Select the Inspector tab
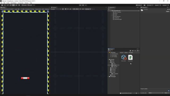Image resolution: width=170 pixels, height=96 pixels. (x=144, y=7)
